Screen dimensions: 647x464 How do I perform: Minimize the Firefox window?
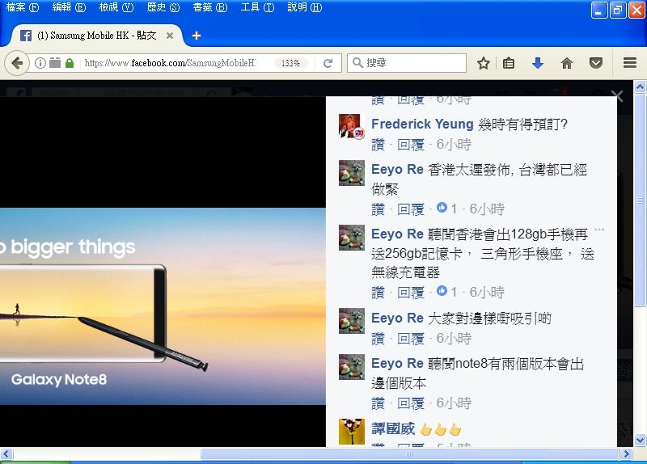[x=598, y=11]
